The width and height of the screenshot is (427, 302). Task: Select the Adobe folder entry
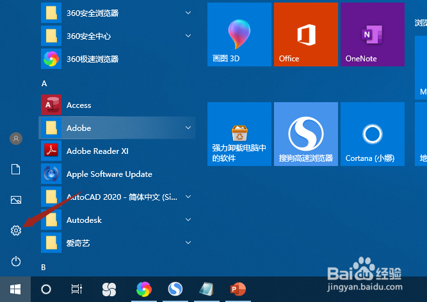pos(117,128)
